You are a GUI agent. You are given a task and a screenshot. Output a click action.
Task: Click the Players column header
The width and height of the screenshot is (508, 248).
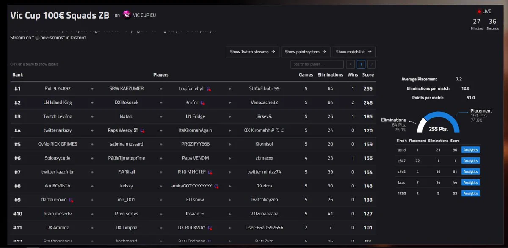click(161, 75)
